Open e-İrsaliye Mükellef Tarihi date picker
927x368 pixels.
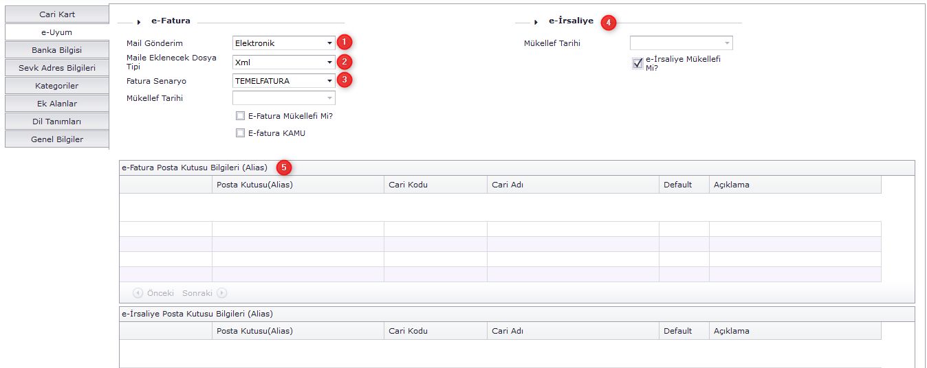pos(727,43)
